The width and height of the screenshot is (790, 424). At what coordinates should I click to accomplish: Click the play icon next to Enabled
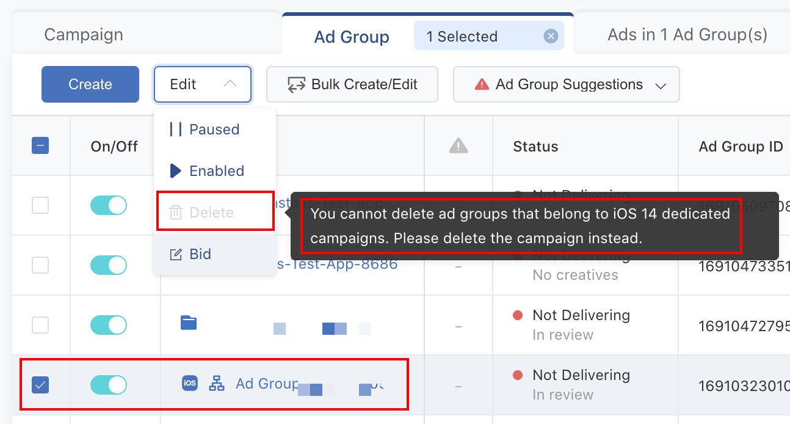(x=176, y=171)
